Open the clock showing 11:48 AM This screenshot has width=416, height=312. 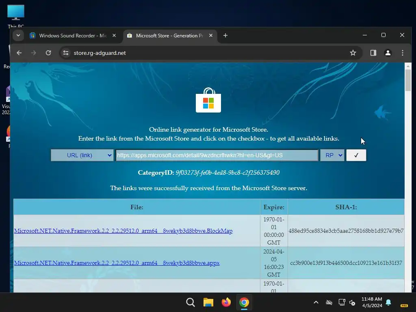[x=372, y=302]
